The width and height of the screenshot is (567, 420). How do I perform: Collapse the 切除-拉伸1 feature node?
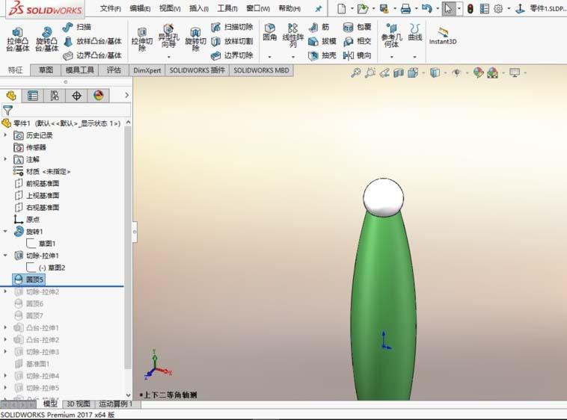click(x=5, y=256)
